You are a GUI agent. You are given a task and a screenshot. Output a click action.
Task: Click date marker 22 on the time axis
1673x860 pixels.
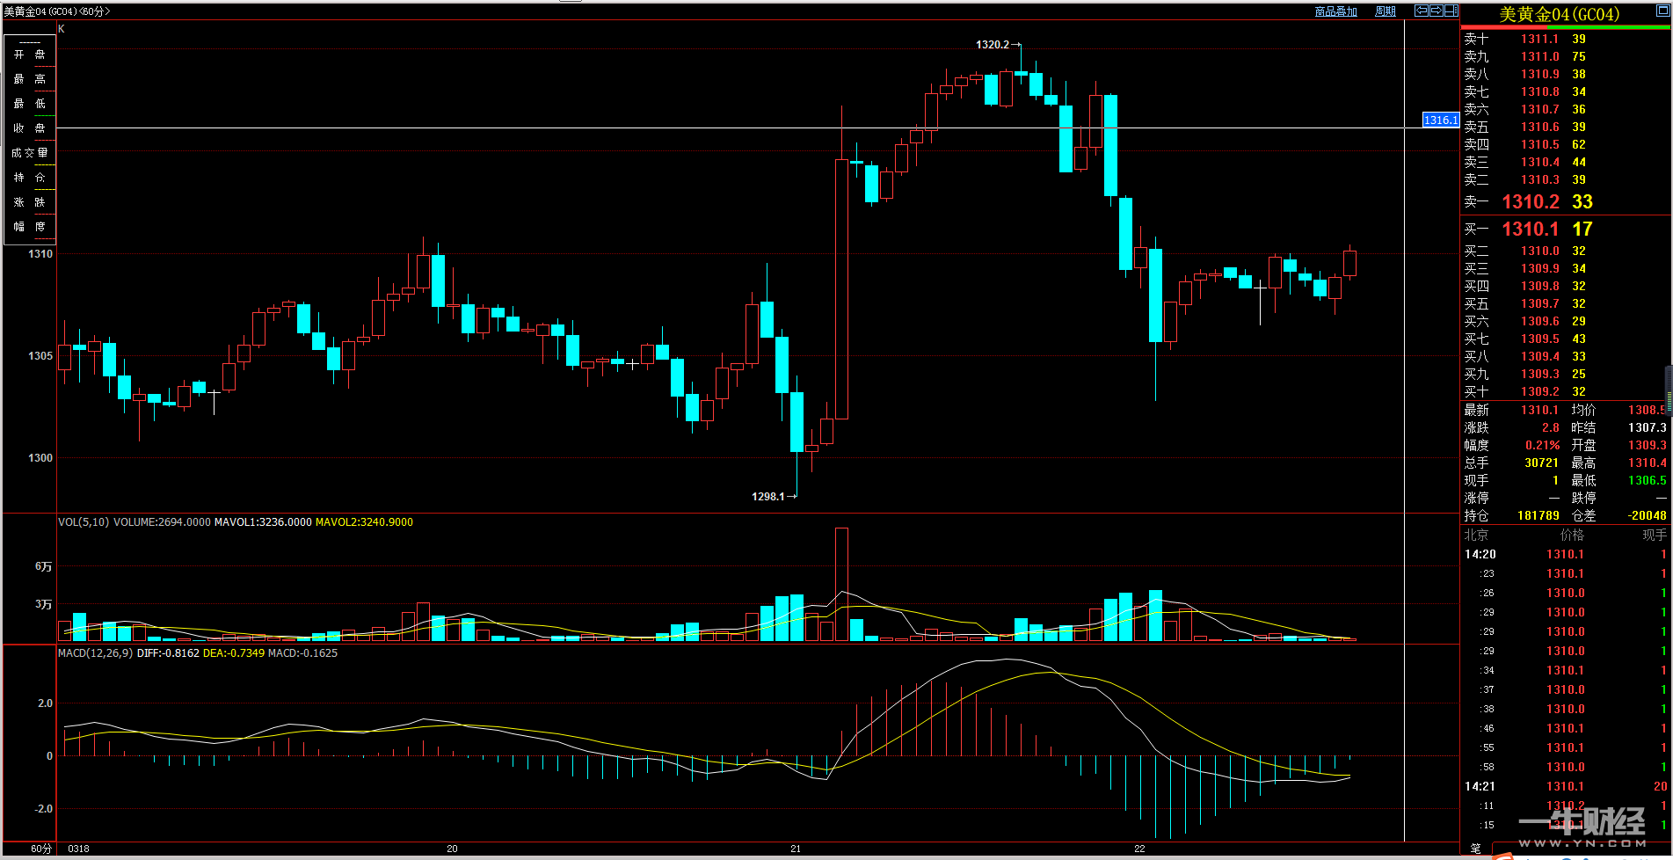(x=1139, y=849)
